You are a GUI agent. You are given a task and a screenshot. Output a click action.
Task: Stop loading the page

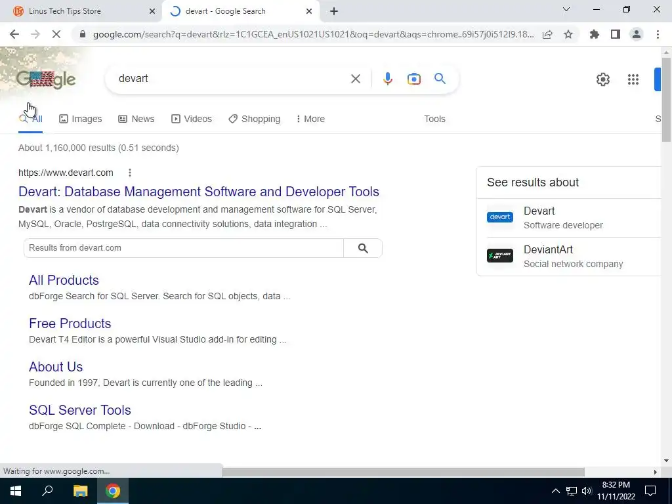[x=56, y=34]
